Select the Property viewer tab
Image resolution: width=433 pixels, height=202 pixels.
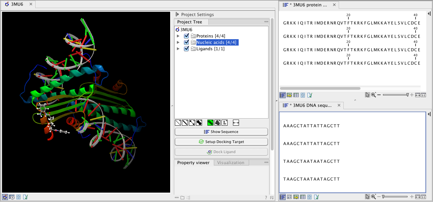193,162
